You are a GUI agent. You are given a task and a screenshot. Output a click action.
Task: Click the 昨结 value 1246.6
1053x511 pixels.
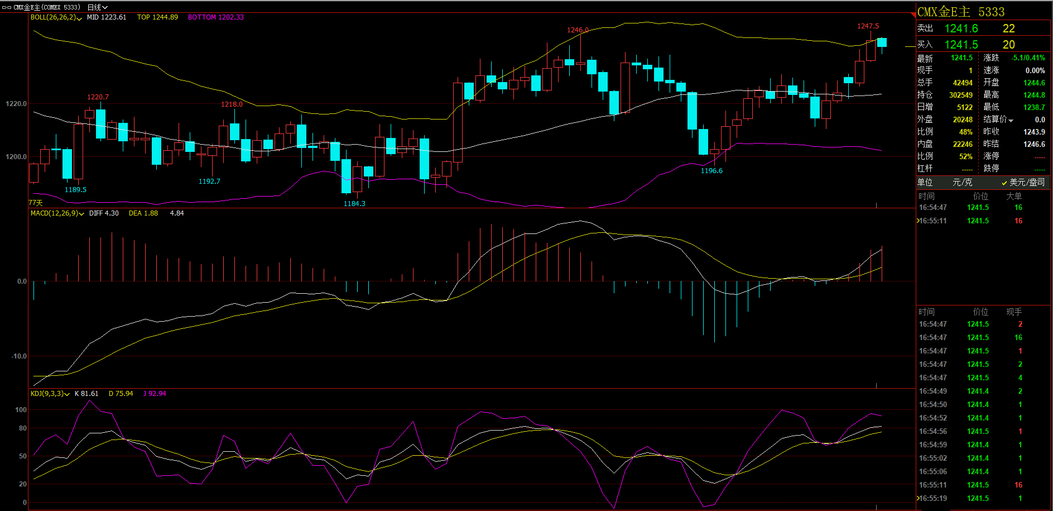pyautogui.click(x=1035, y=144)
